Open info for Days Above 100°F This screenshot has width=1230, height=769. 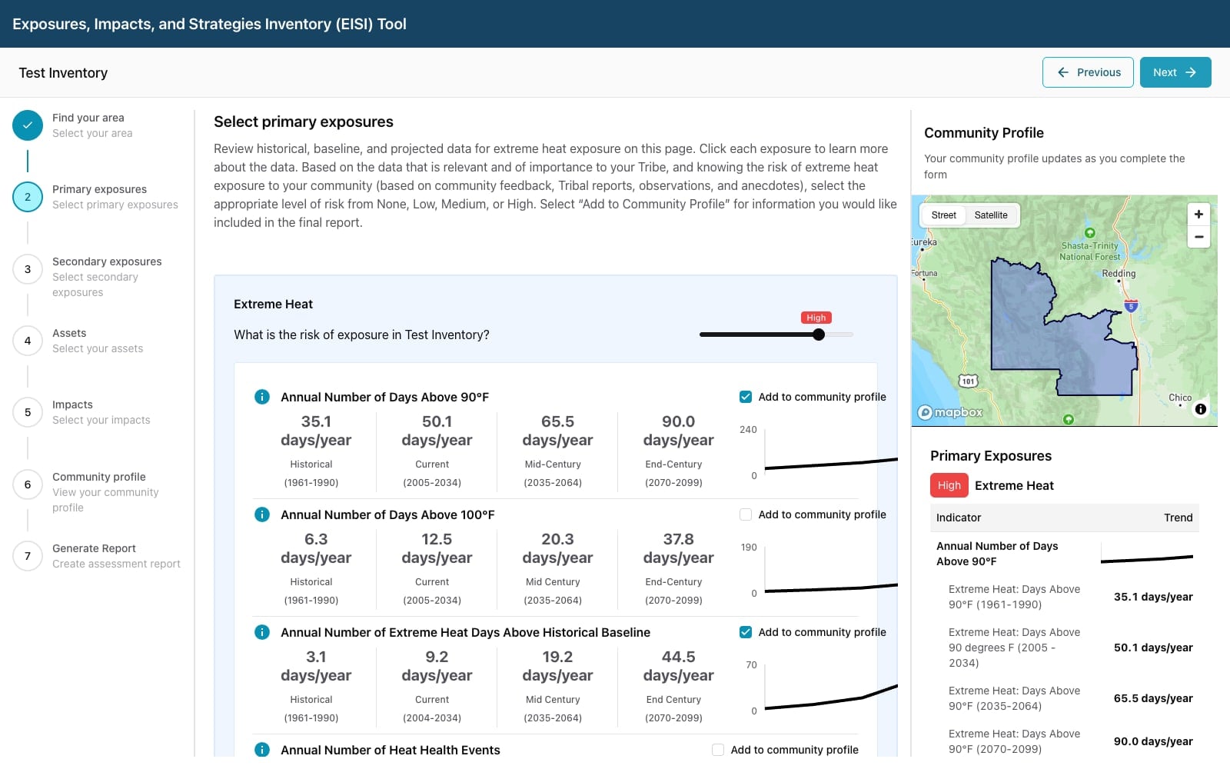(x=262, y=514)
